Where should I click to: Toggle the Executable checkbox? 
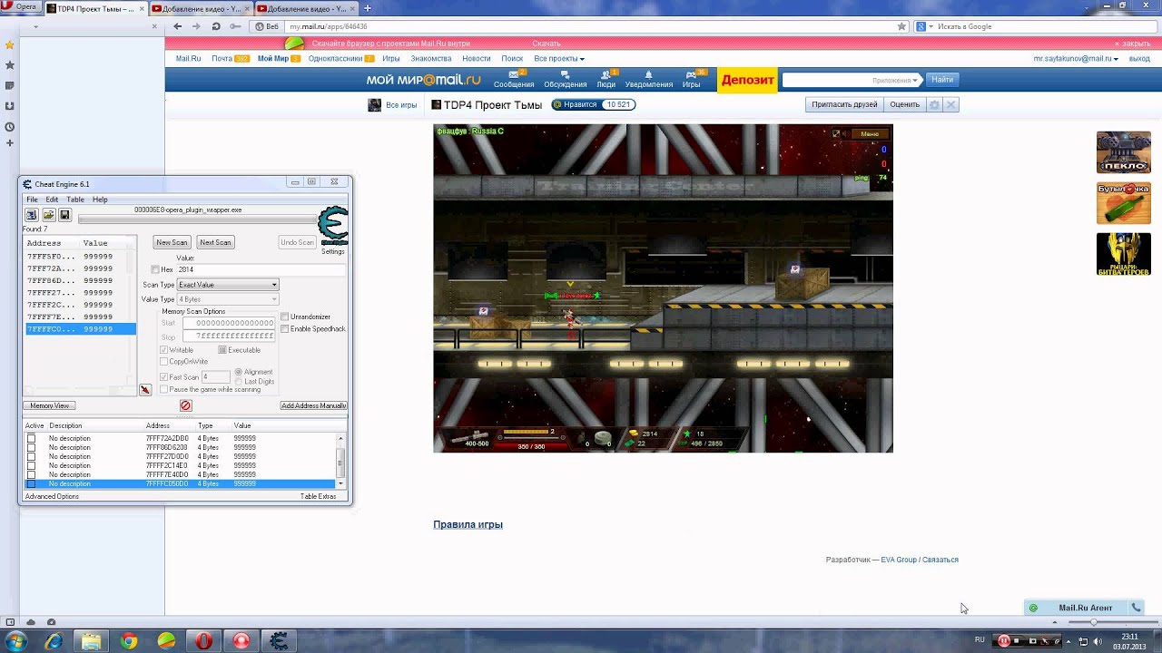222,350
